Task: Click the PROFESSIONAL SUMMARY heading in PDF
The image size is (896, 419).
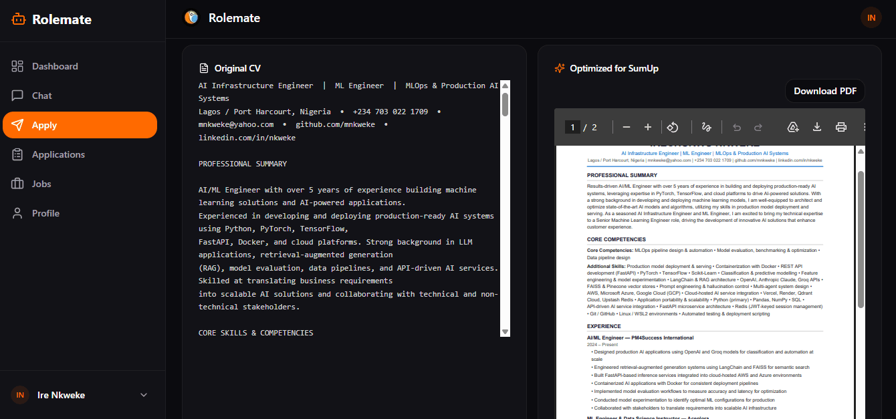Action: click(622, 175)
